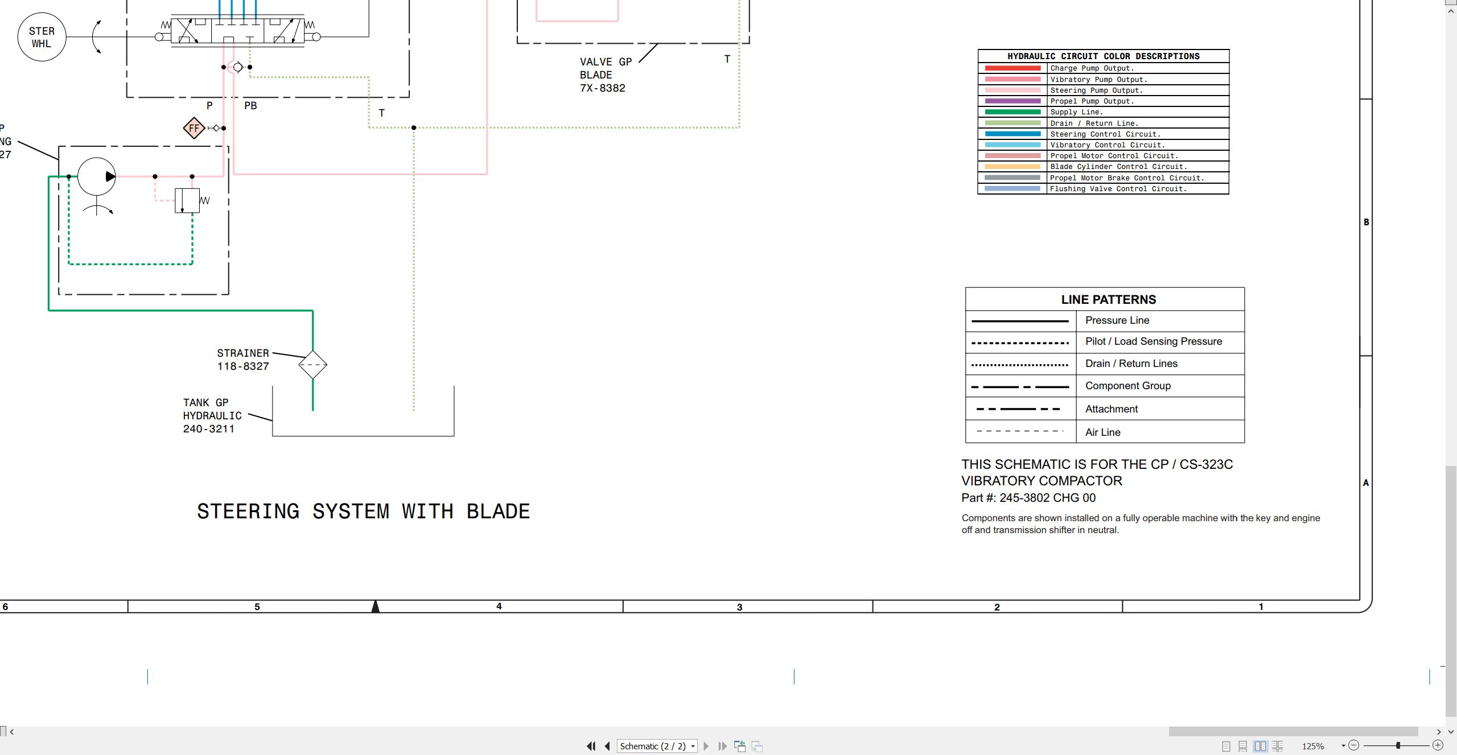Toggle two-page side-by-side view
The width and height of the screenshot is (1457, 755).
coord(1261,746)
